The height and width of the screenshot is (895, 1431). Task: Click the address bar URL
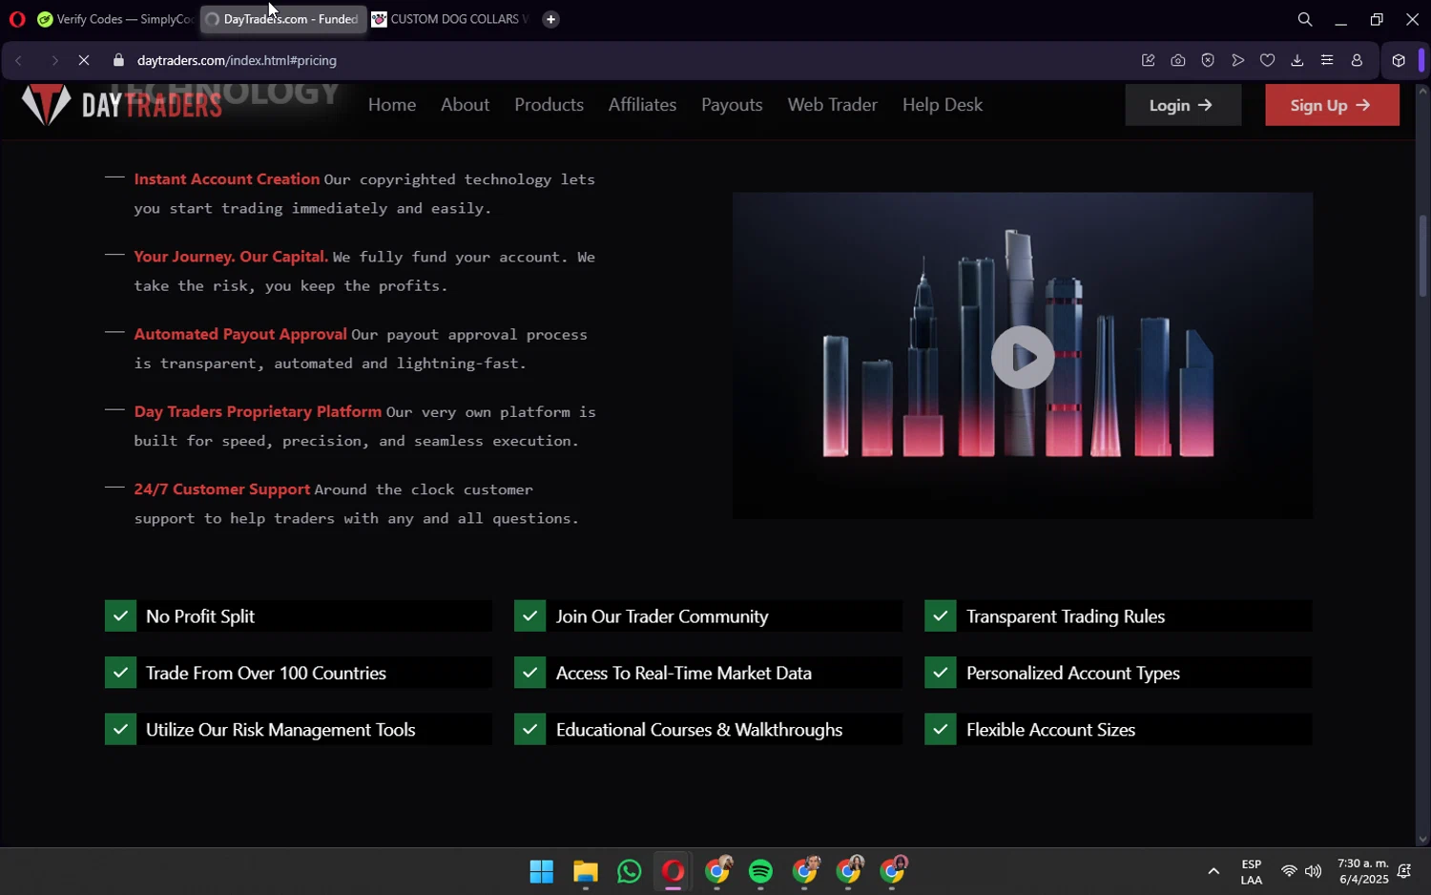pyautogui.click(x=237, y=60)
